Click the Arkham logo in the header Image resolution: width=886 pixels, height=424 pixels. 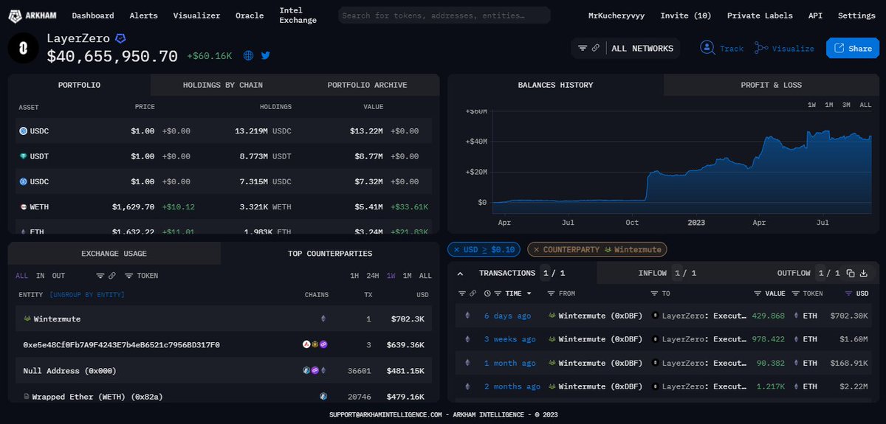(x=32, y=15)
